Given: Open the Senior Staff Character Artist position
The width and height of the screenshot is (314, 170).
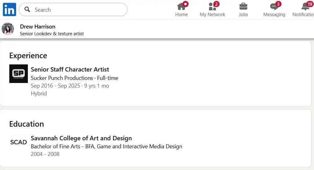Looking at the screenshot, I should click(70, 69).
